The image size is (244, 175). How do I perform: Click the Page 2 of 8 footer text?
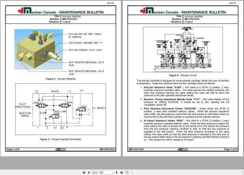tap(13, 149)
